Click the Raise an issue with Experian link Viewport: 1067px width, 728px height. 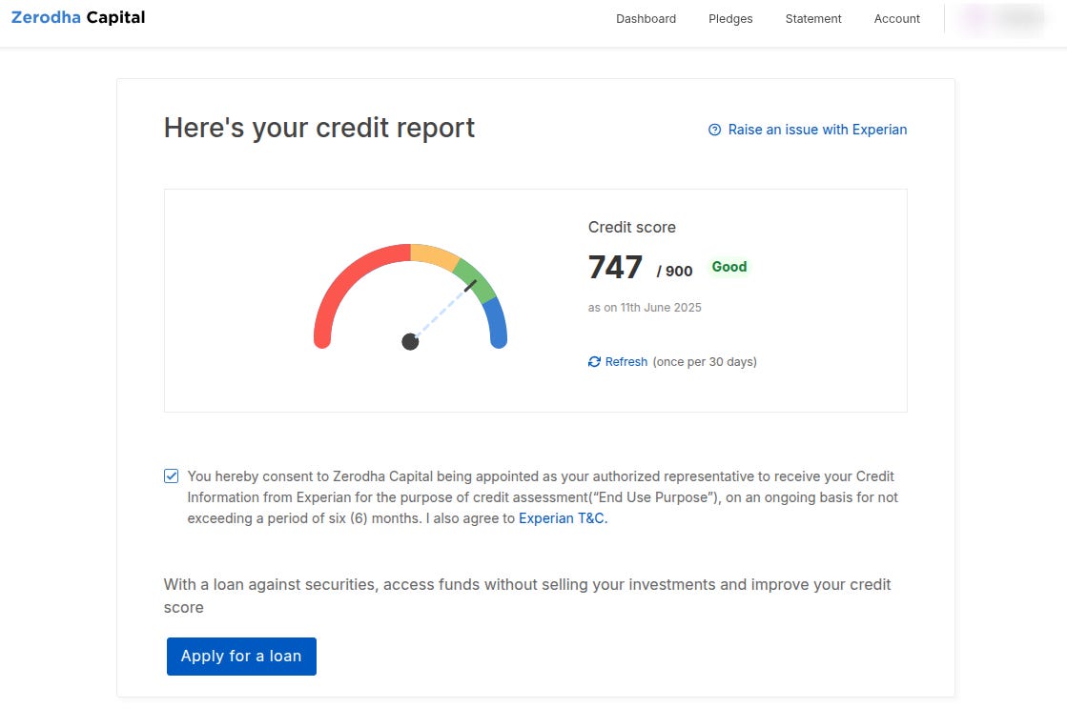coord(817,130)
